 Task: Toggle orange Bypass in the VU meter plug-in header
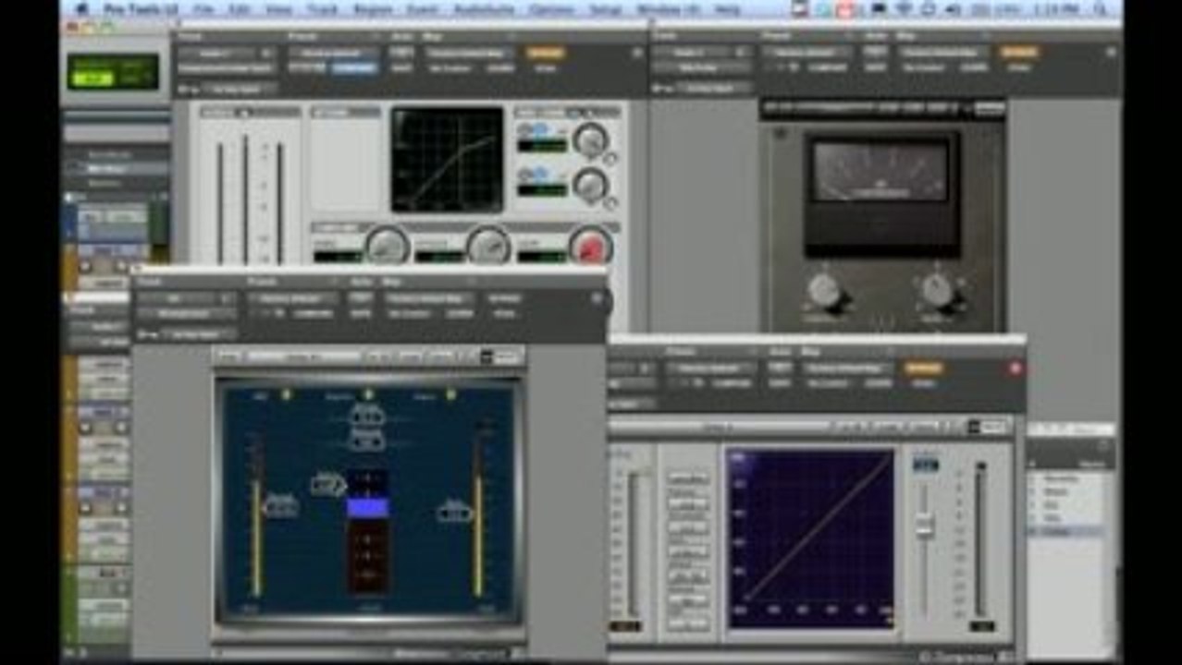(1018, 53)
